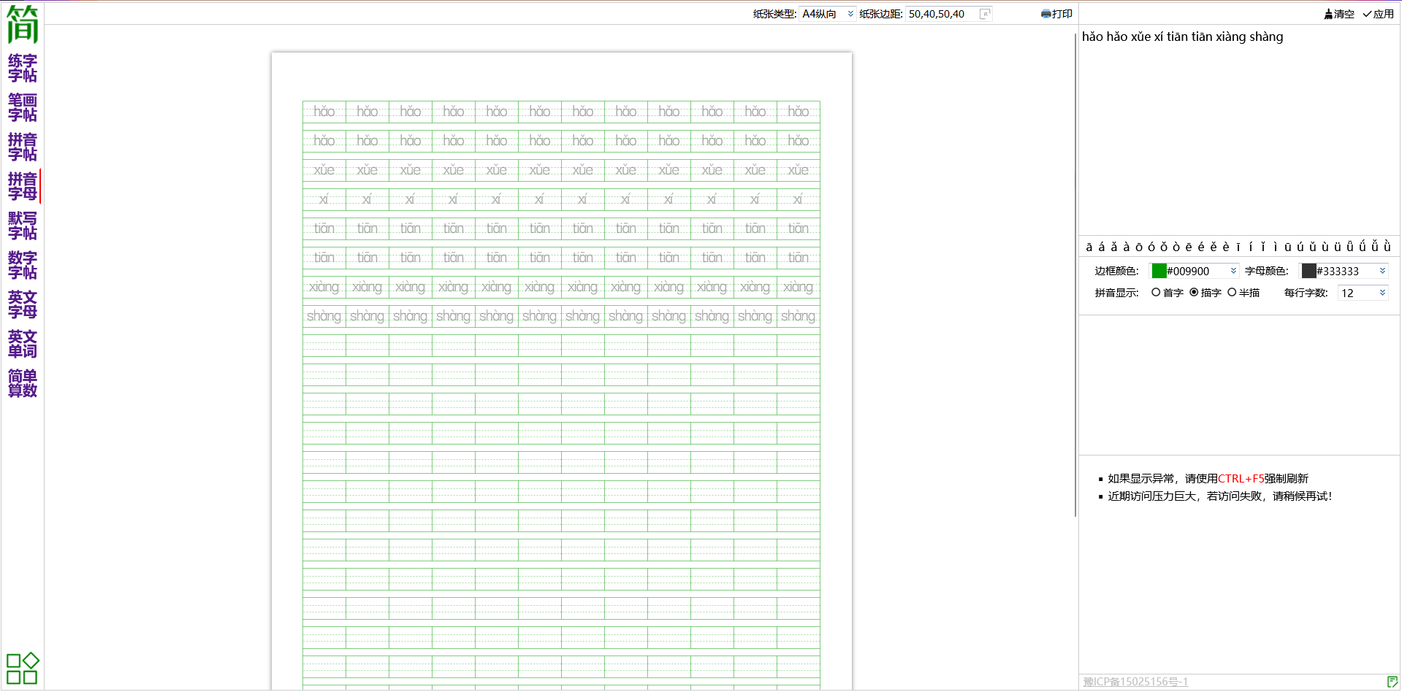The image size is (1402, 692).
Task: Open the shapes grid icon at bottom left
Action: coord(22,668)
